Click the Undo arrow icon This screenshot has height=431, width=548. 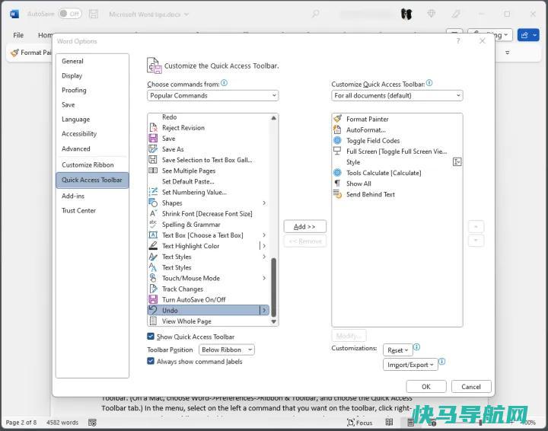[153, 310]
